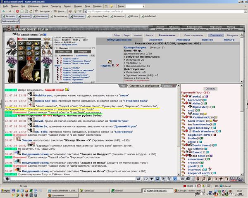Click the dark coat armor item slot
The width and height of the screenshot is (248, 198).
12,76
